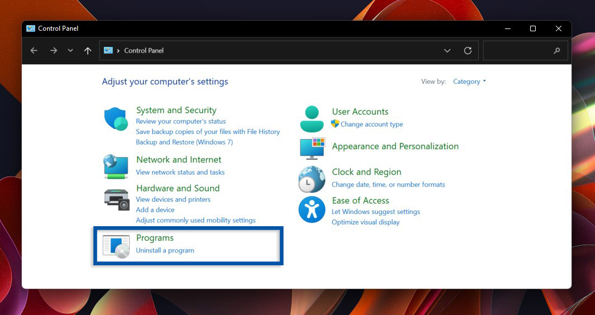Expand the address bar history dropdown
Screen dimensions: 595x315
(447, 50)
